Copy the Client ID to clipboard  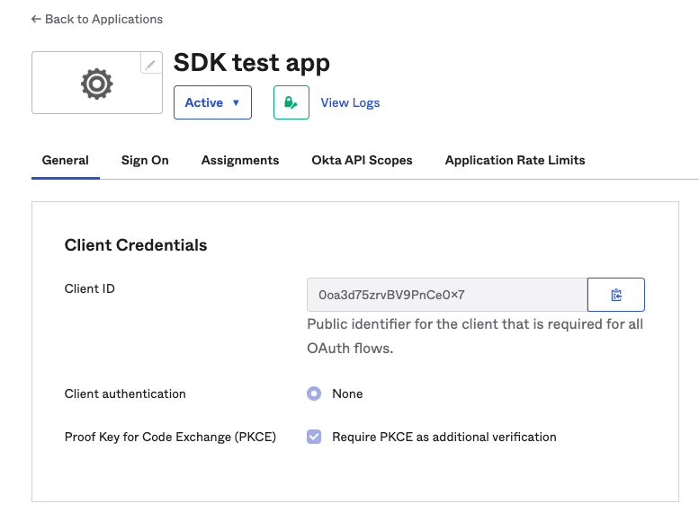[615, 295]
